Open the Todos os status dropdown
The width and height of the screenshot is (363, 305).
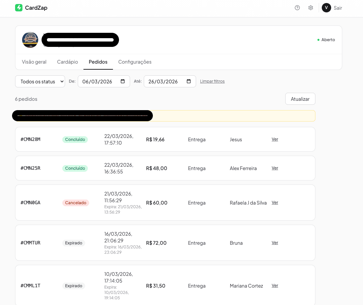click(x=40, y=81)
